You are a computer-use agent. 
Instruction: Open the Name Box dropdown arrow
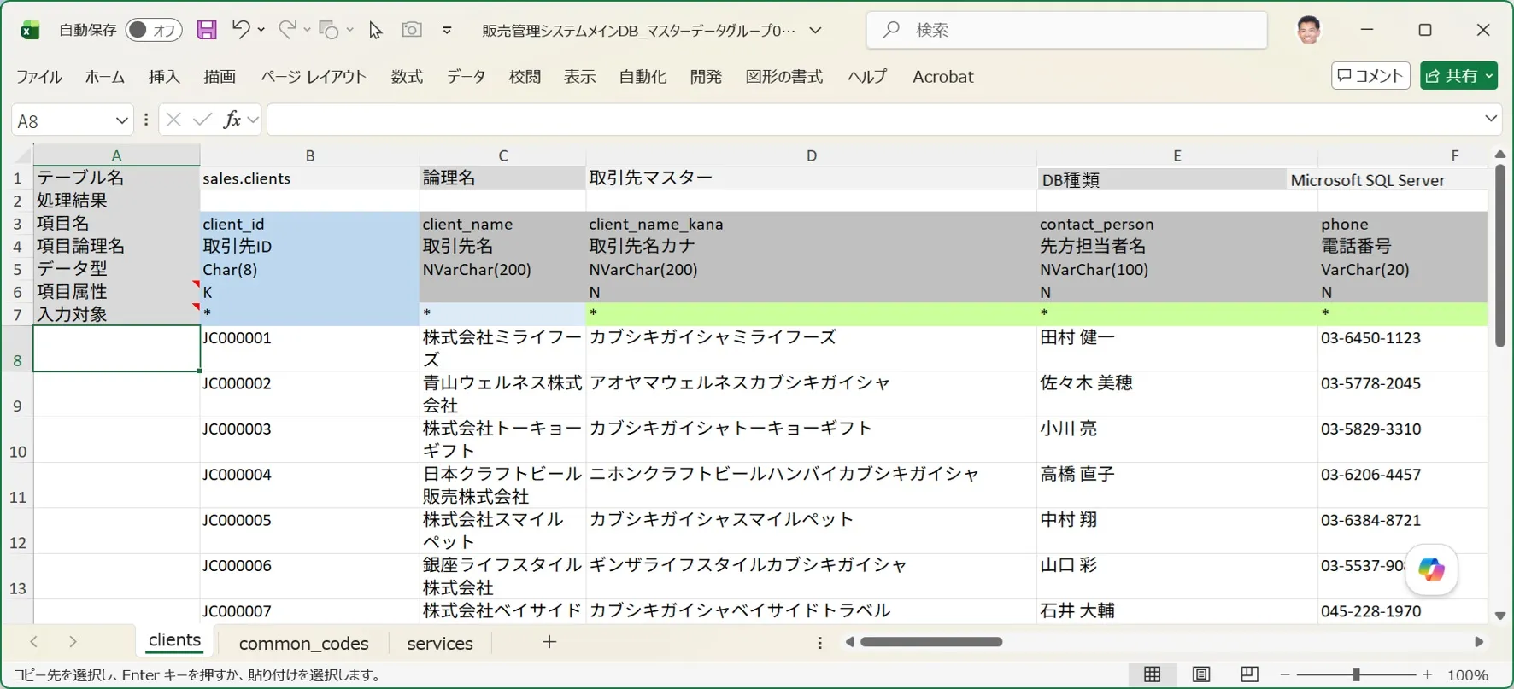(x=121, y=120)
